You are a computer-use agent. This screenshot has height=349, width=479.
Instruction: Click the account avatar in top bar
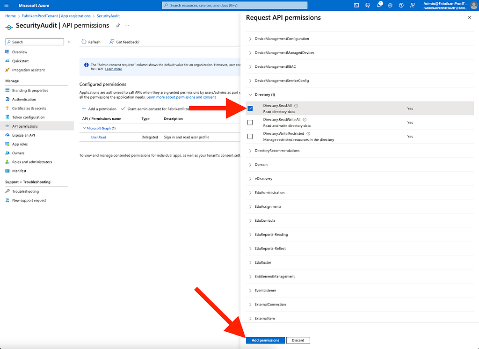[x=474, y=6]
